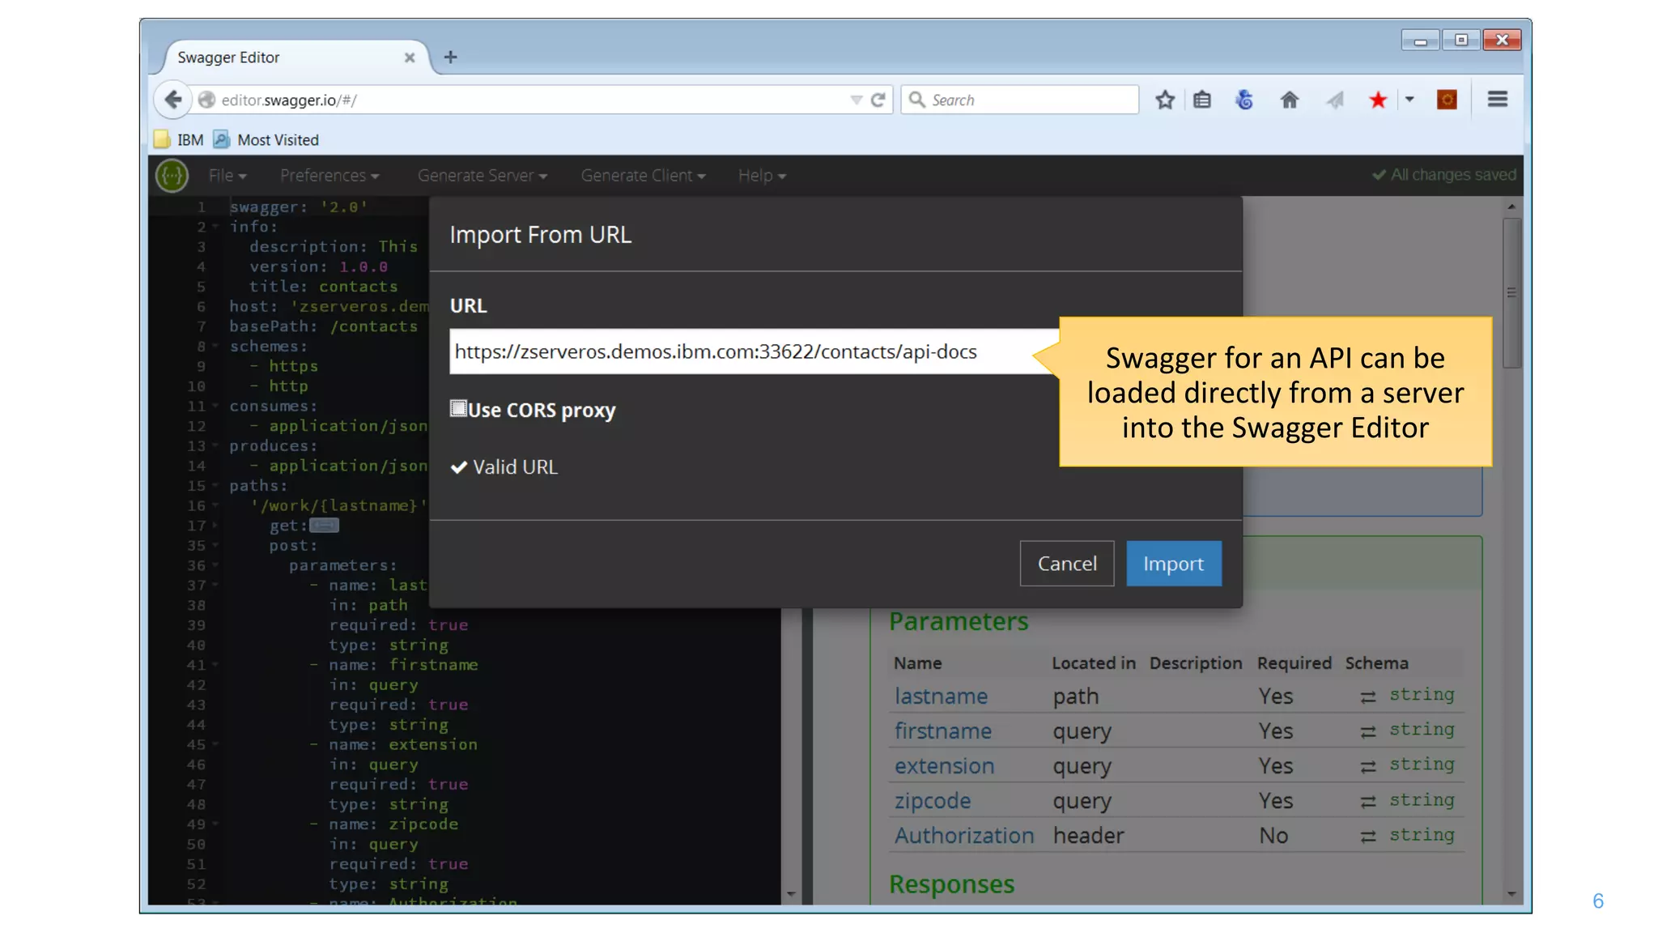Open the File menu

pyautogui.click(x=227, y=176)
